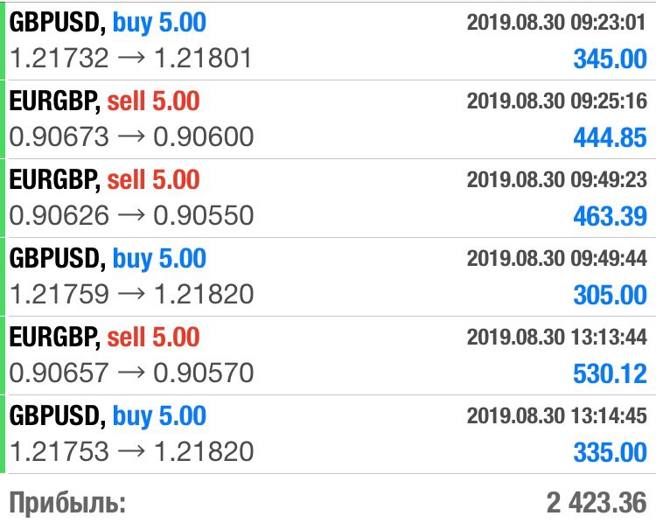Viewport: 656px width, 523px height.
Task: Click the 463.39 profit value
Action: click(610, 216)
